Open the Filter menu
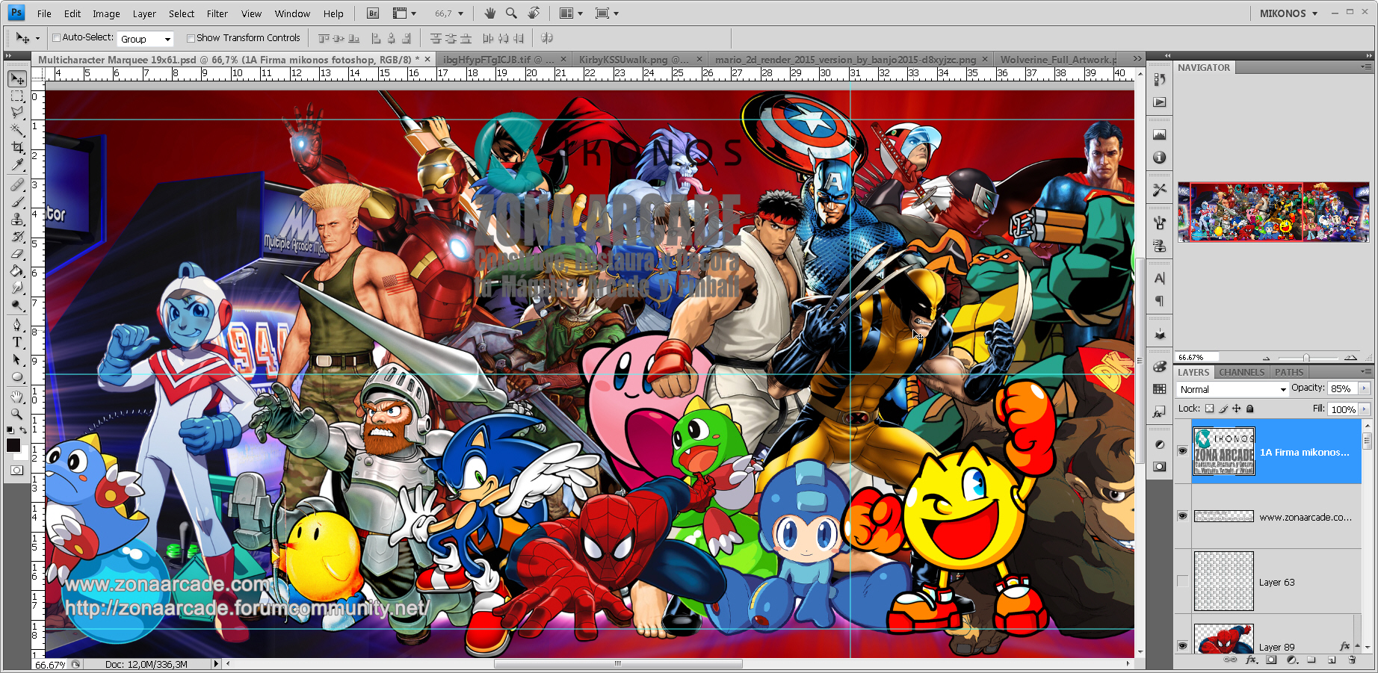The width and height of the screenshot is (1378, 673). [x=217, y=13]
